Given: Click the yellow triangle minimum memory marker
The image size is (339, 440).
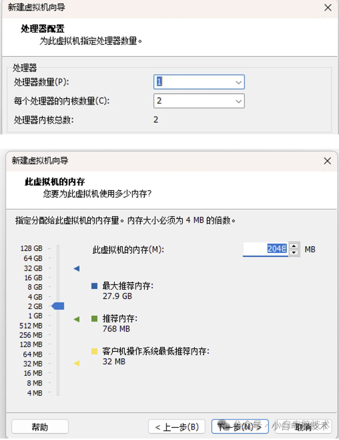Looking at the screenshot, I should click(x=76, y=364).
